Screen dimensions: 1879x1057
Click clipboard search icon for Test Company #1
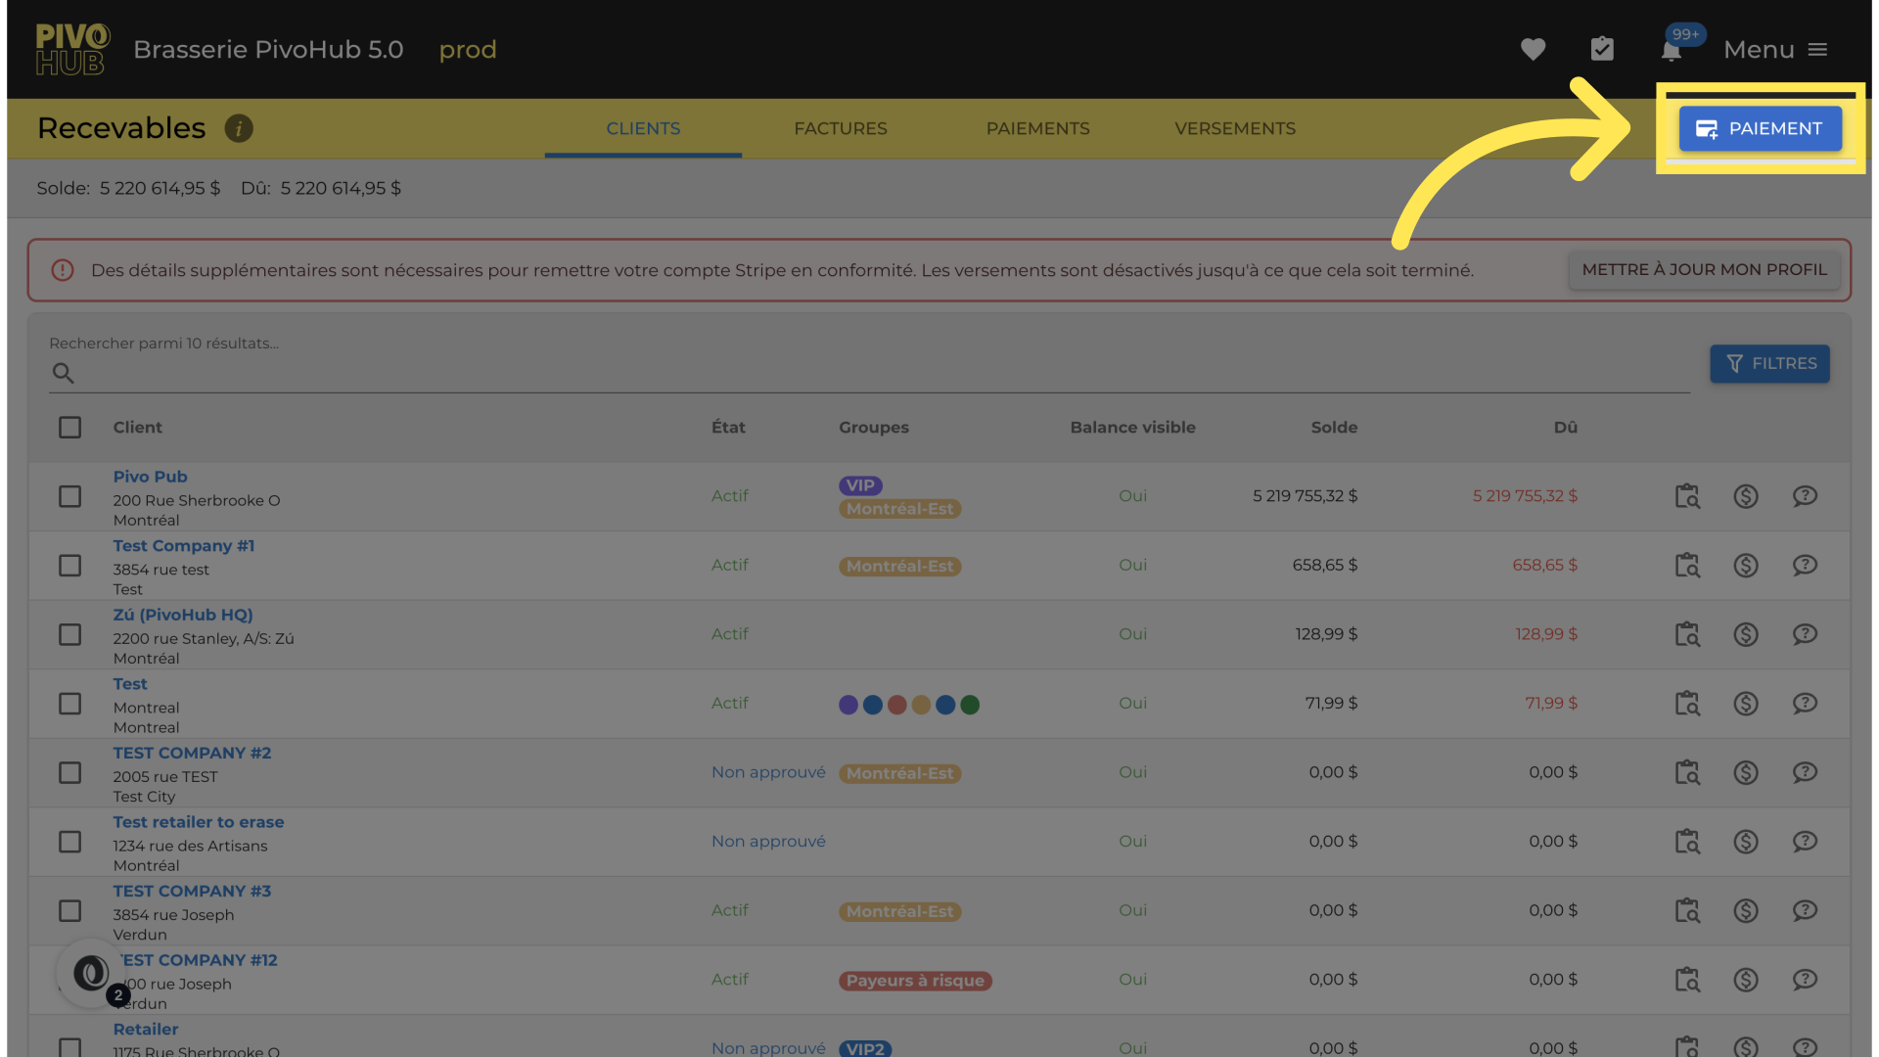[x=1687, y=566]
